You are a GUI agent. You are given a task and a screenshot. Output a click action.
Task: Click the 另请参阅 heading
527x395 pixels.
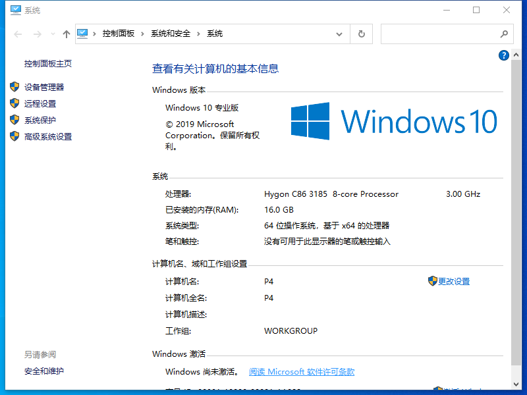click(40, 355)
